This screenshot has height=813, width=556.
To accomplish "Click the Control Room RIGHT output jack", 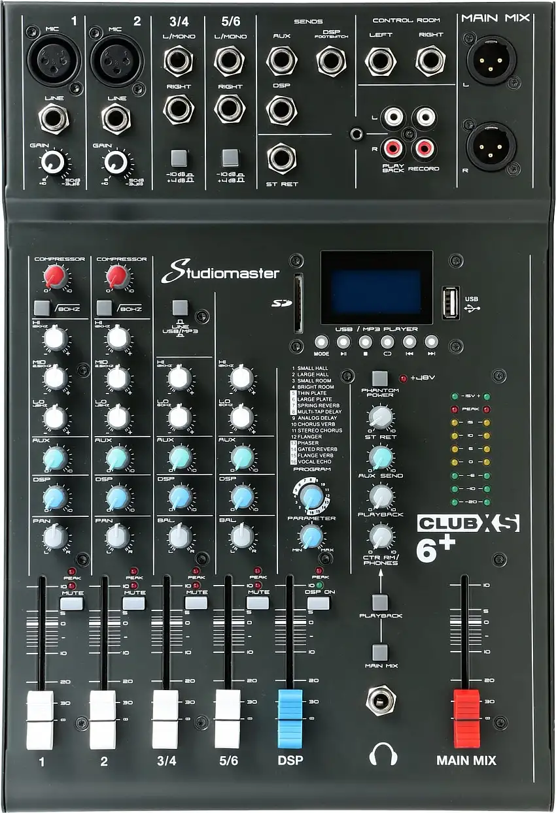I will (430, 61).
